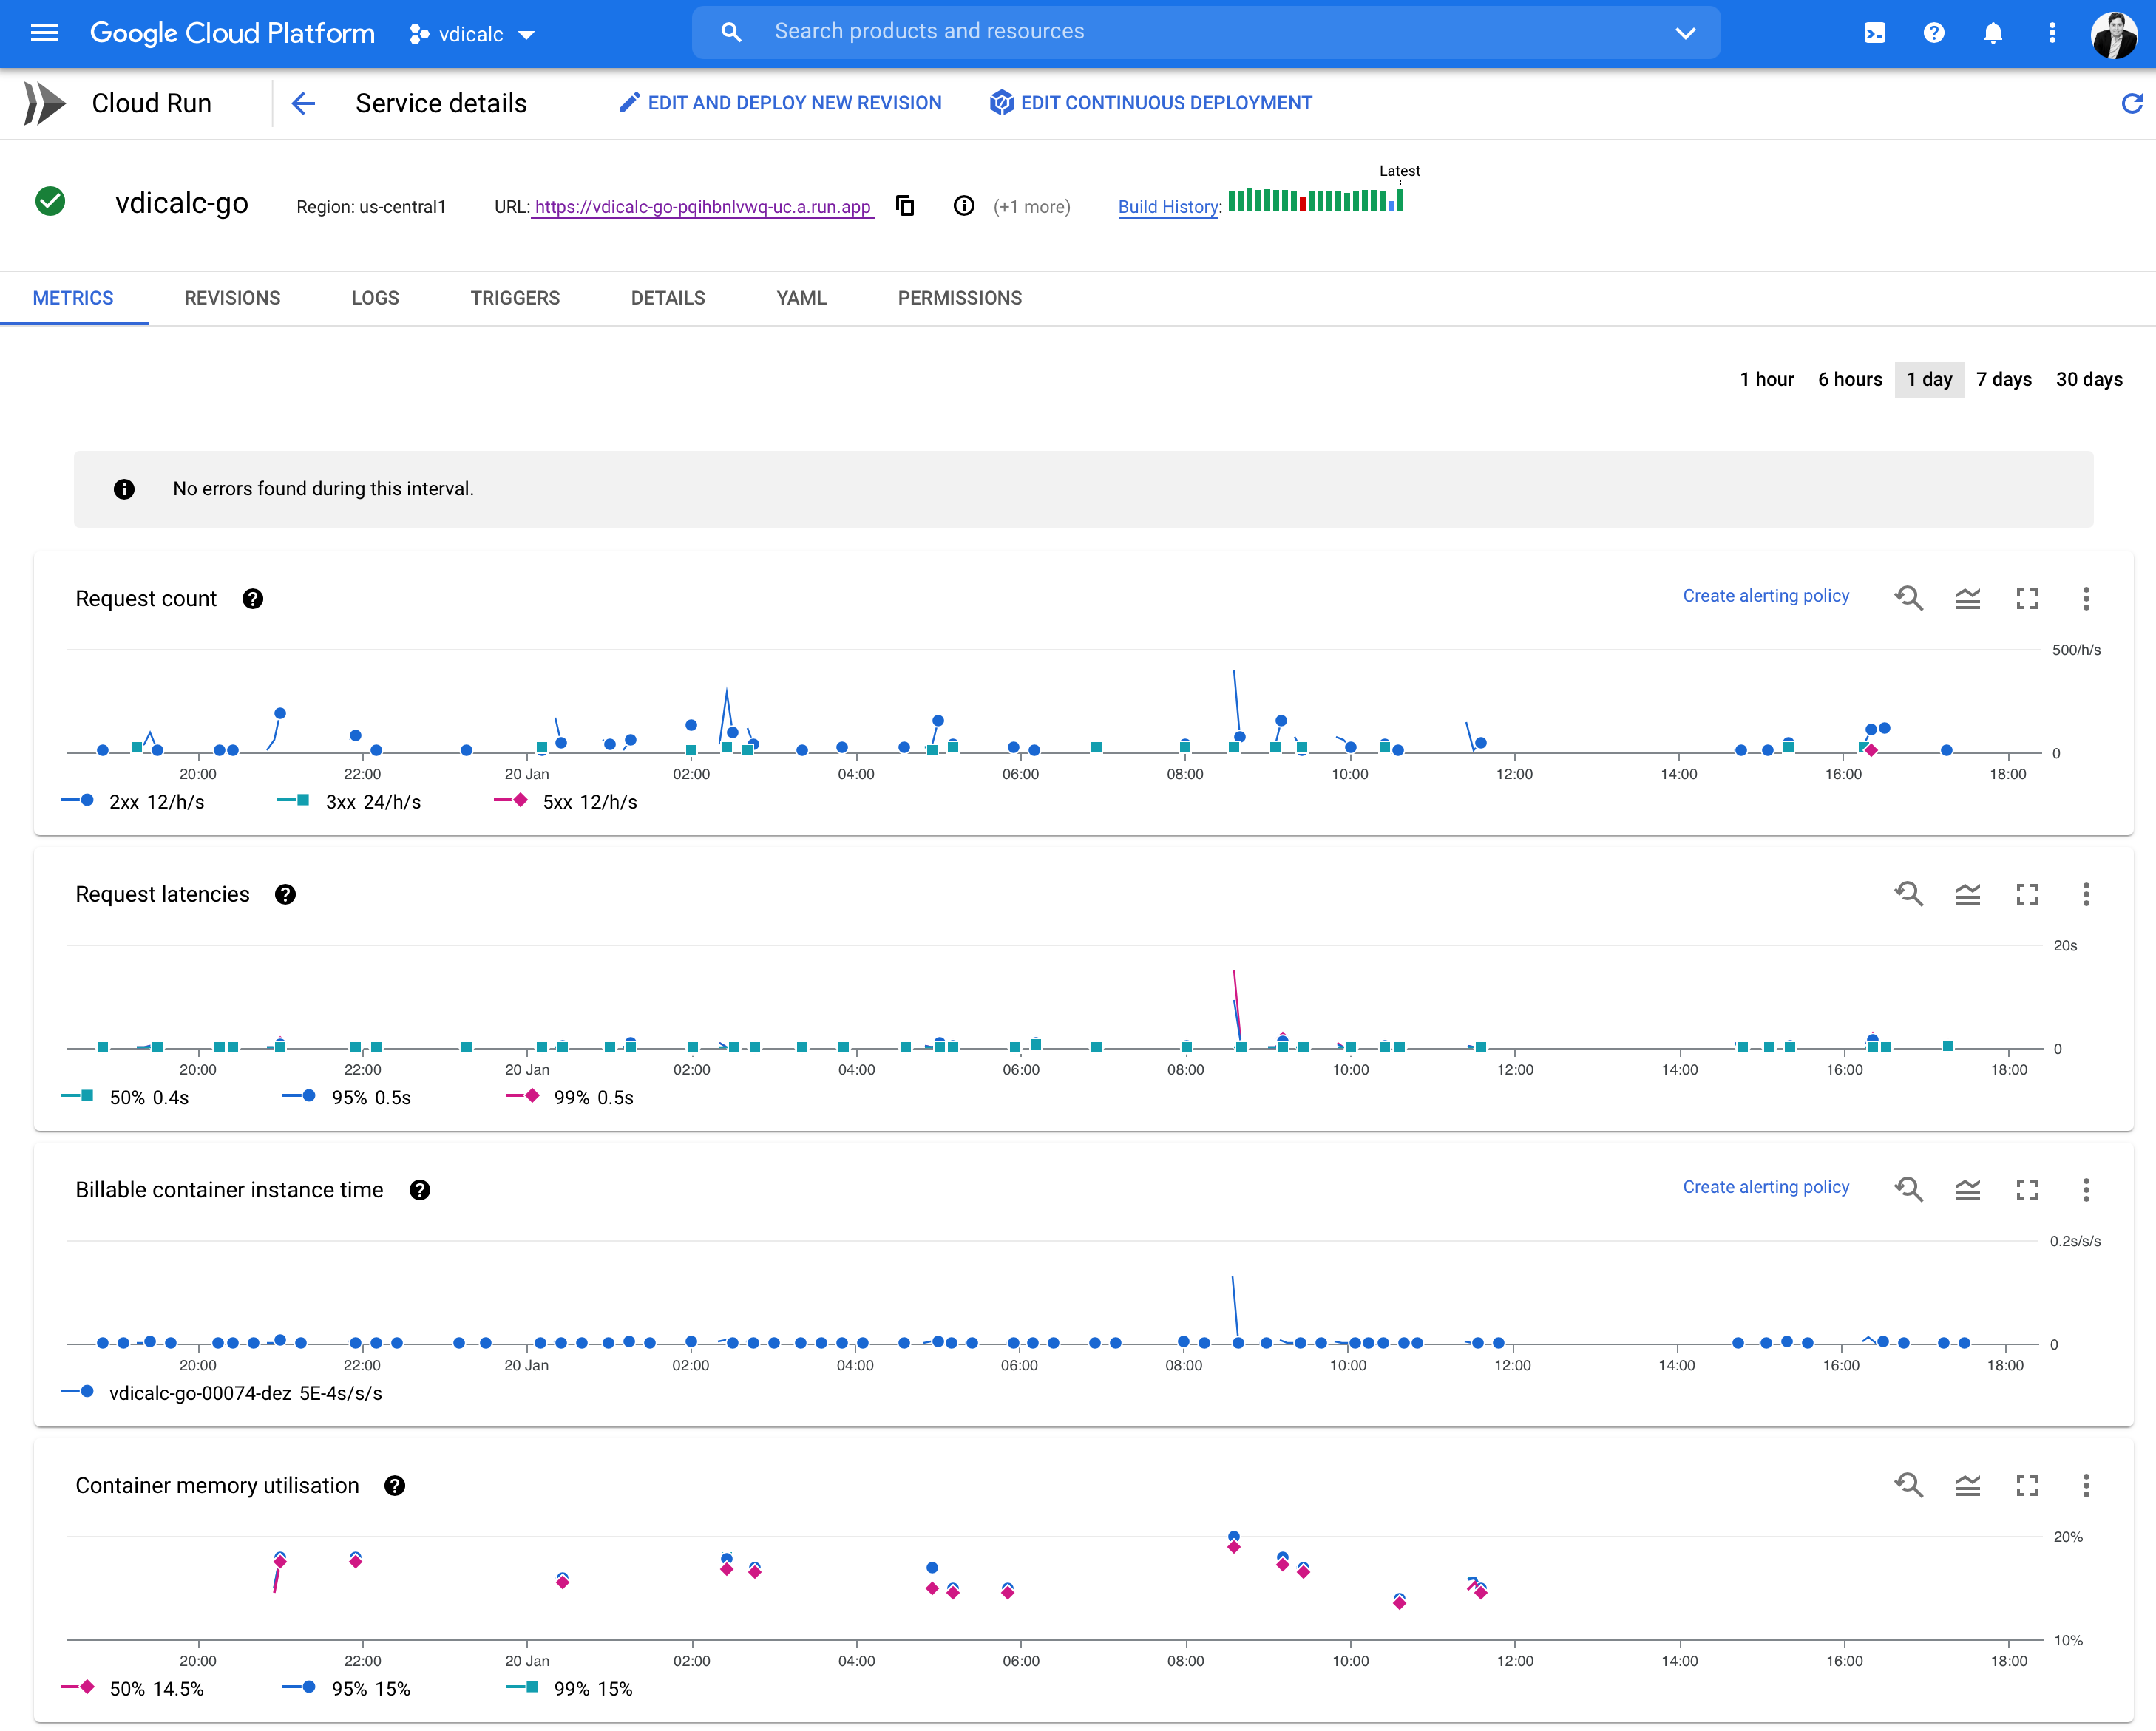Screen dimensions: 2156x1731
Task: Expand Request count chart to fullscreen
Action: coord(2026,599)
